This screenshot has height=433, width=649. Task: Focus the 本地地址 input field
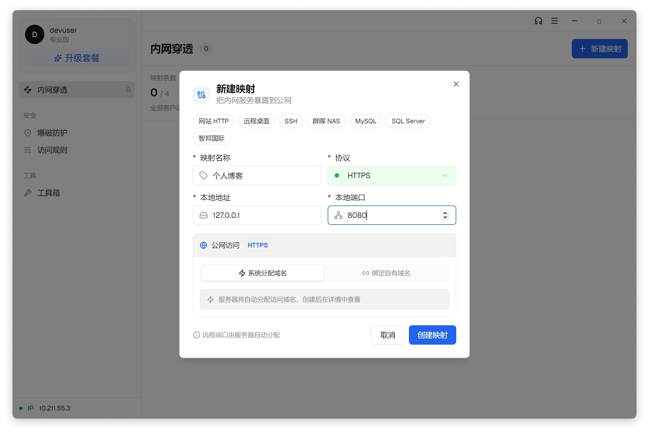point(257,215)
